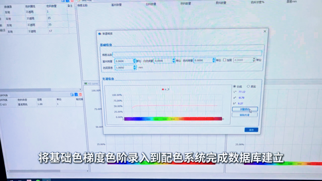Click the 色料浓度% column header
322x181 pixels.
258,2
